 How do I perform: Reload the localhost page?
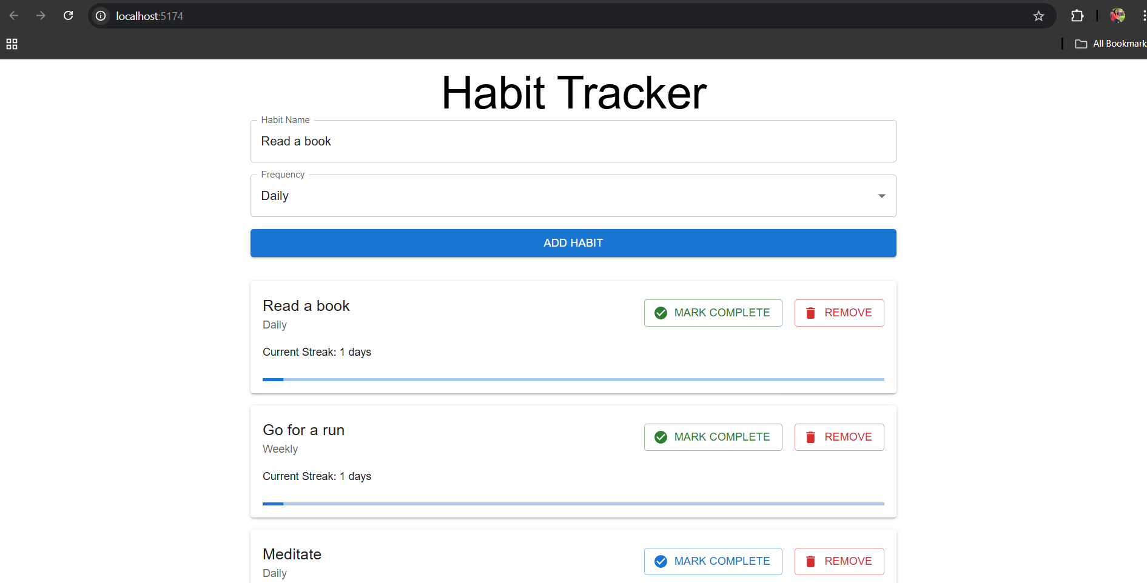point(68,16)
